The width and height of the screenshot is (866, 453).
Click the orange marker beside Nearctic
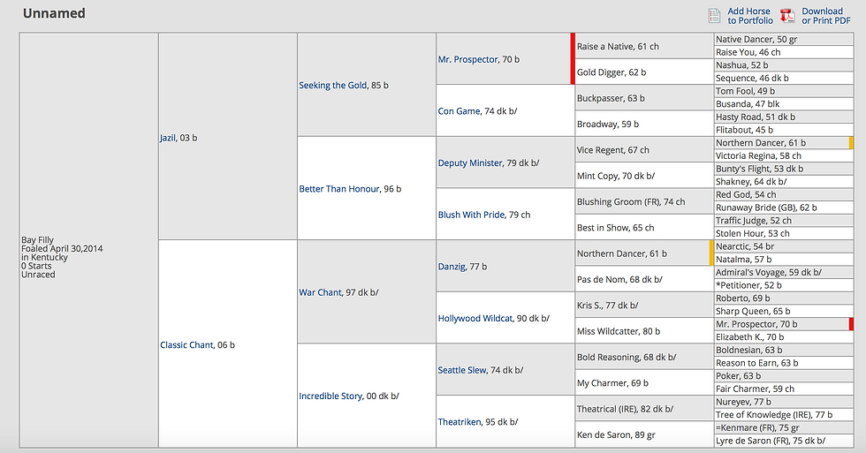point(711,253)
